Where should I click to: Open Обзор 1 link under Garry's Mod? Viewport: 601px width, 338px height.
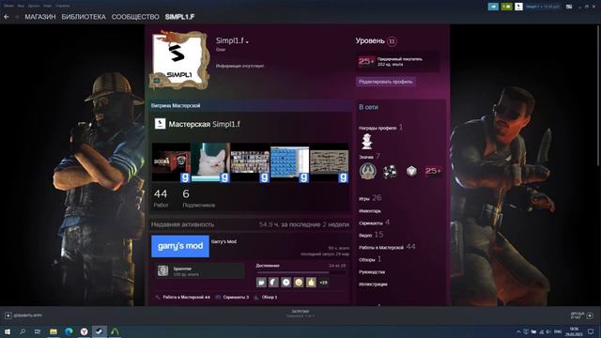(x=270, y=297)
